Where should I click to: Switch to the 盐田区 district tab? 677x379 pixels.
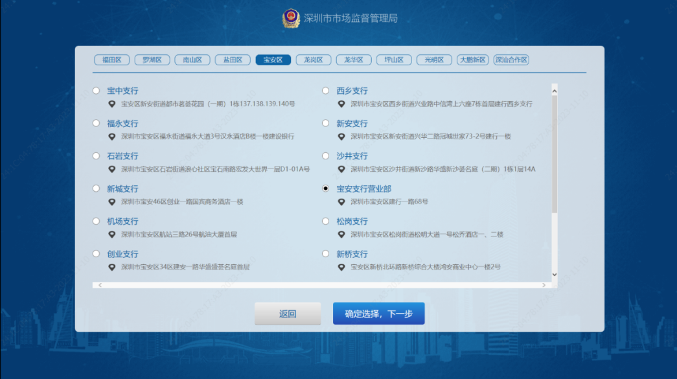(233, 60)
